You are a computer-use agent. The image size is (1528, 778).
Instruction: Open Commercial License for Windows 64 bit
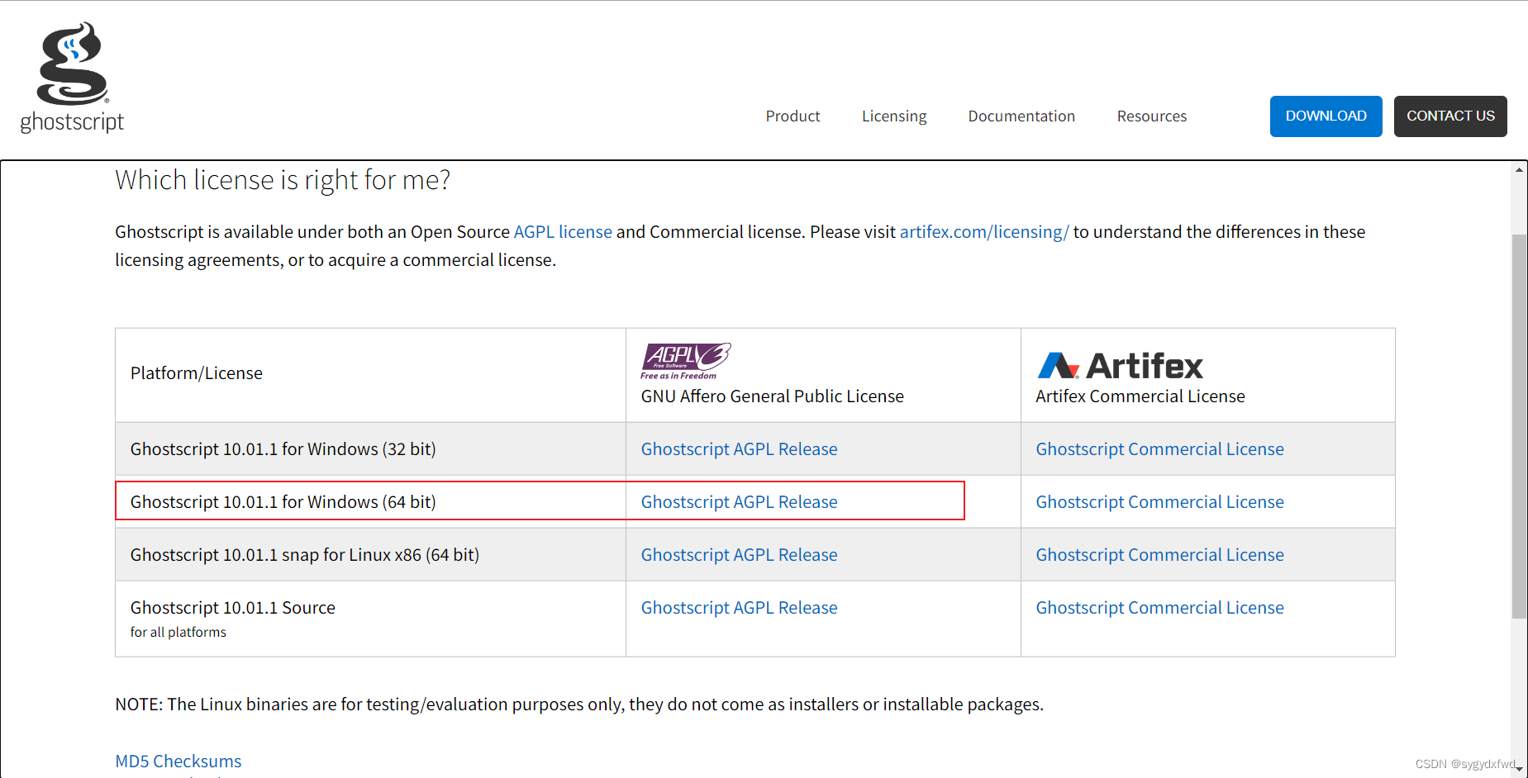click(1159, 502)
